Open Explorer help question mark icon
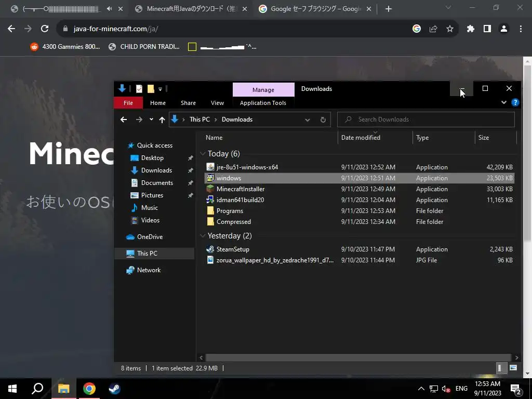This screenshot has width=532, height=399. [x=515, y=102]
